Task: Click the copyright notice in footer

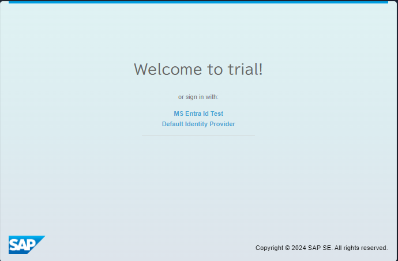Action: pyautogui.click(x=321, y=248)
